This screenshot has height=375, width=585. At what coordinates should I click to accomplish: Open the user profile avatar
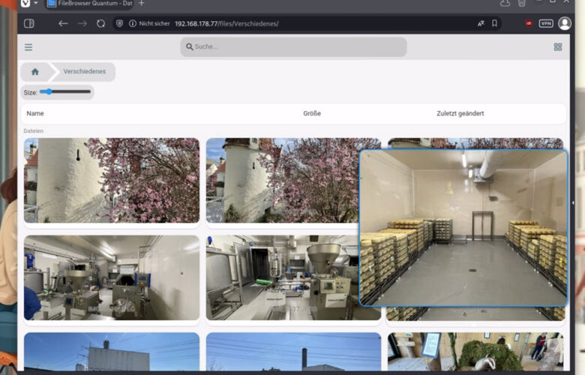pyautogui.click(x=565, y=23)
